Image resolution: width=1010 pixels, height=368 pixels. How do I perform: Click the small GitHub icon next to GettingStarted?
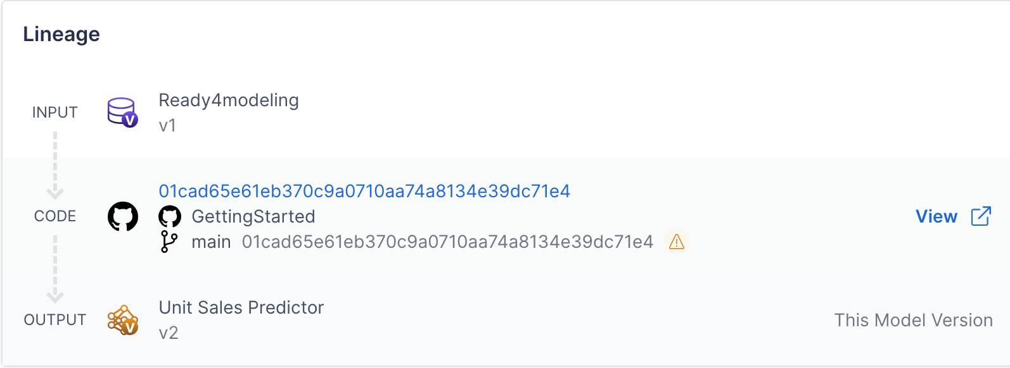[x=170, y=216]
